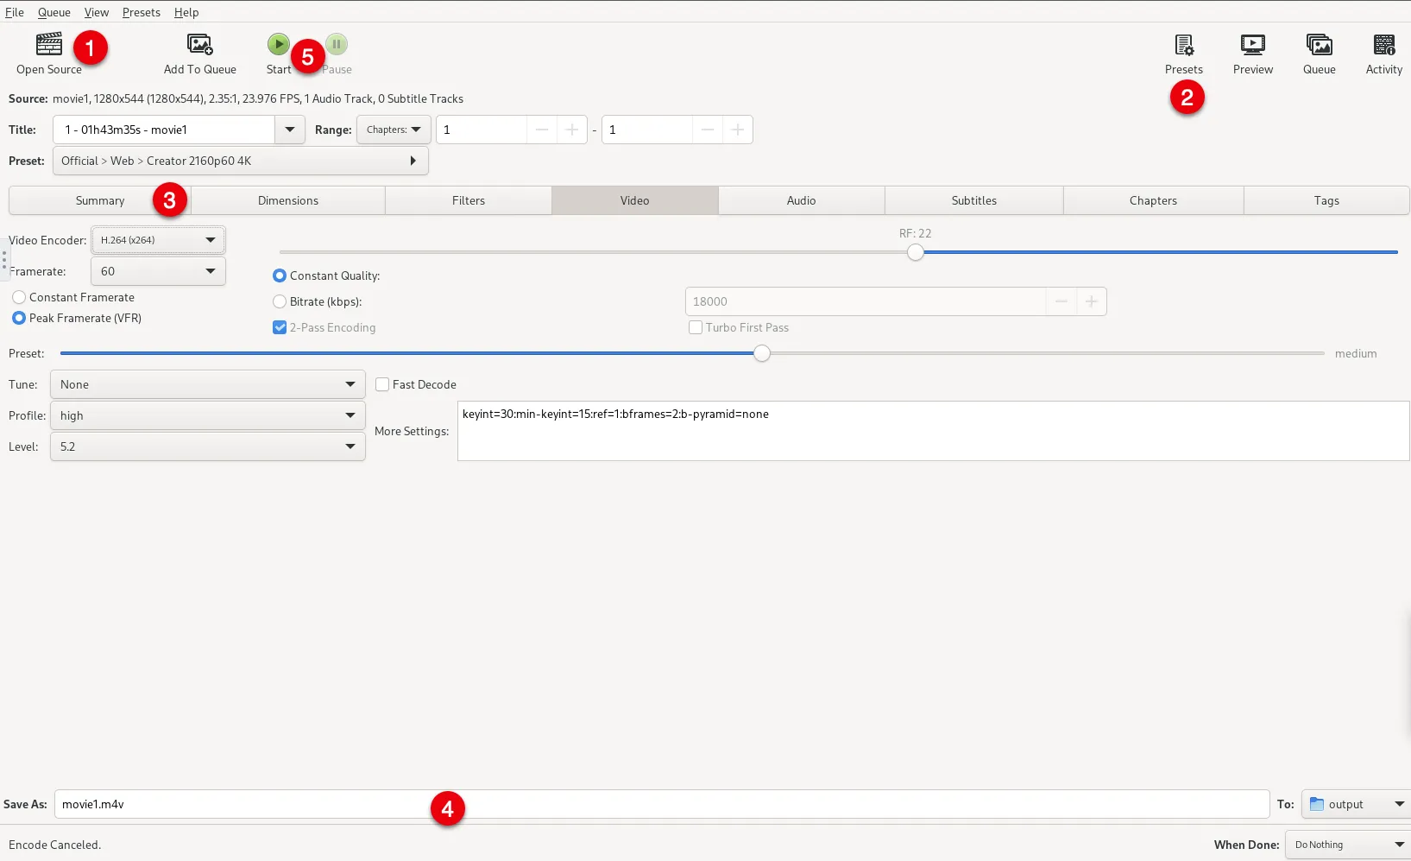Image resolution: width=1411 pixels, height=861 pixels.
Task: Click the encoder Preset speed slider handle
Action: [762, 353]
